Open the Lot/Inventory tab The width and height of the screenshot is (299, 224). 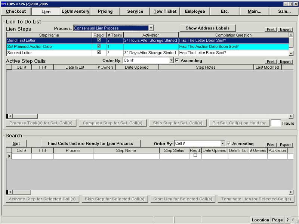75,12
